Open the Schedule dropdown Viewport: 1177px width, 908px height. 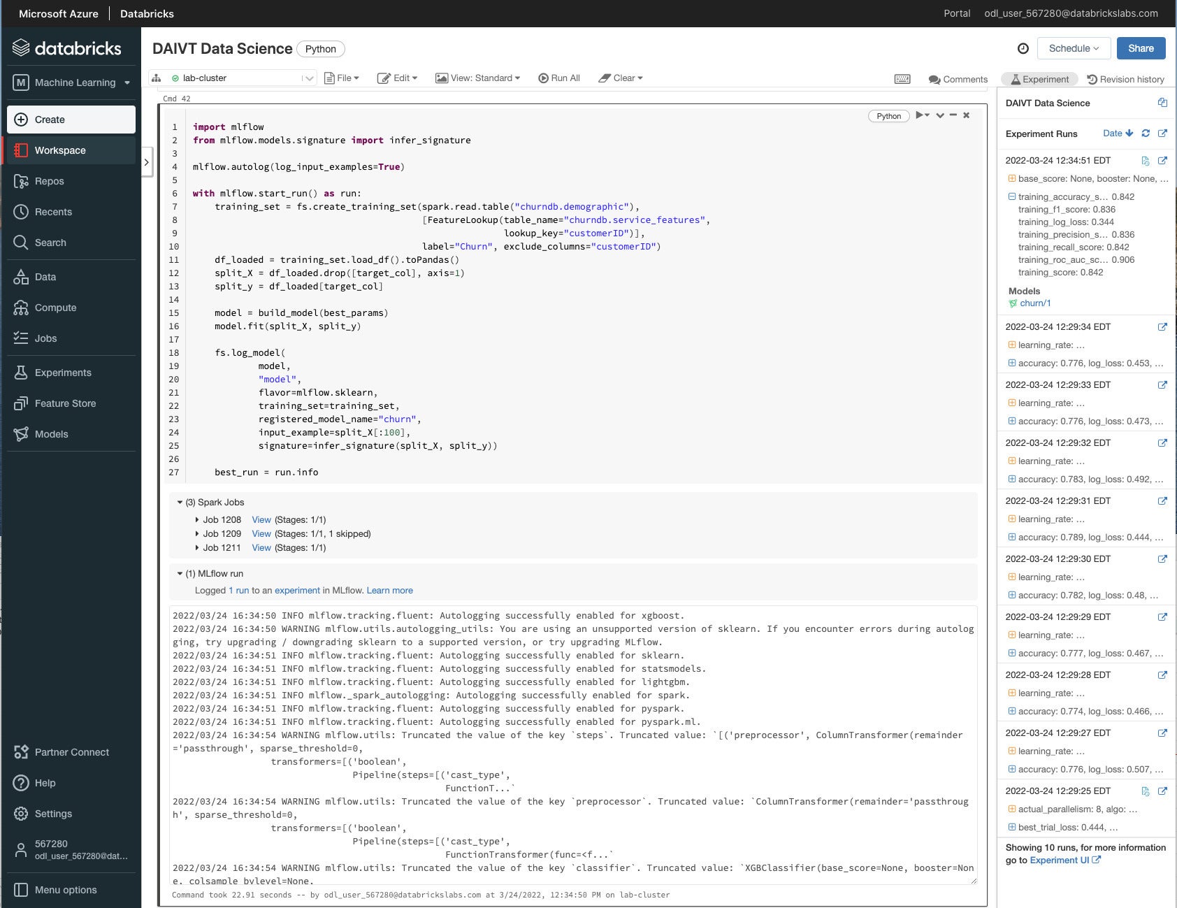[1074, 48]
